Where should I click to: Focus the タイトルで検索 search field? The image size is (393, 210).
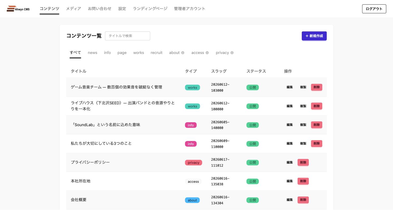(x=128, y=36)
